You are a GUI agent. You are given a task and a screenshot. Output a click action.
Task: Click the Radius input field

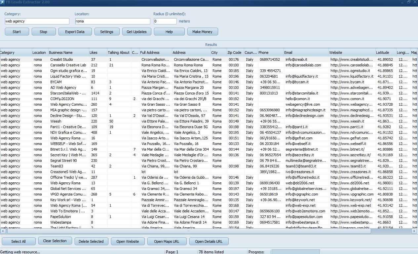click(165, 21)
